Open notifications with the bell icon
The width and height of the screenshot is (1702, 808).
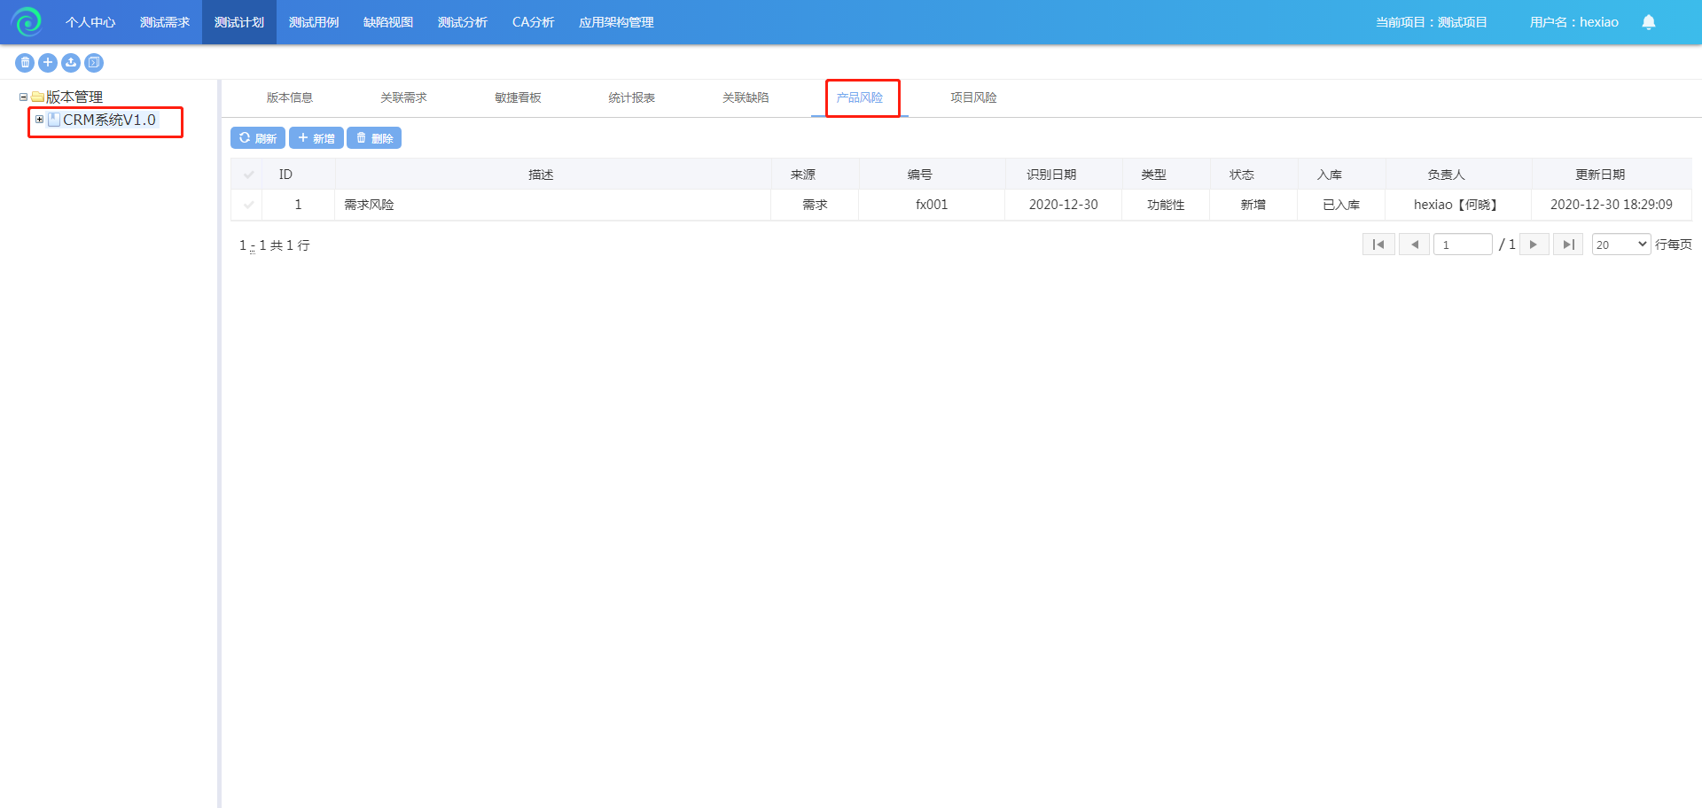[1648, 22]
